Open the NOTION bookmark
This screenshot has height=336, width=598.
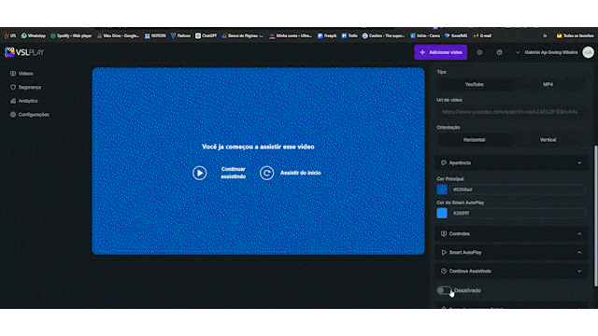155,35
